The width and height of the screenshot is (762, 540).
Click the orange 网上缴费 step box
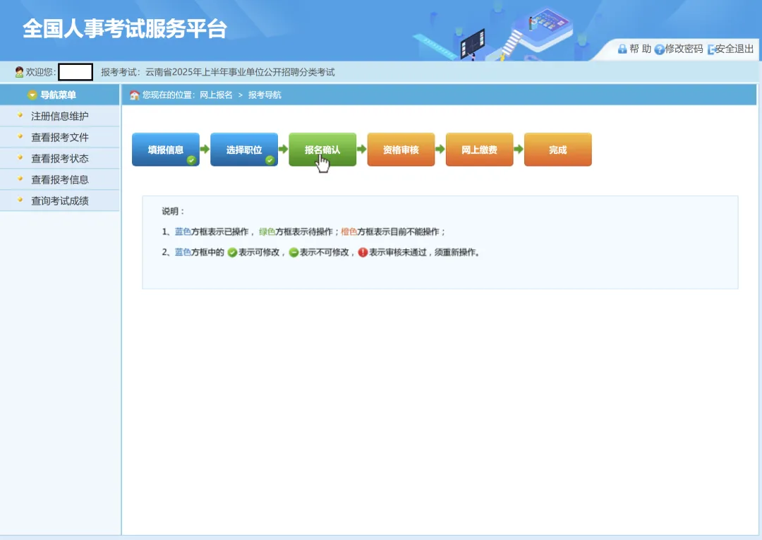pyautogui.click(x=479, y=149)
